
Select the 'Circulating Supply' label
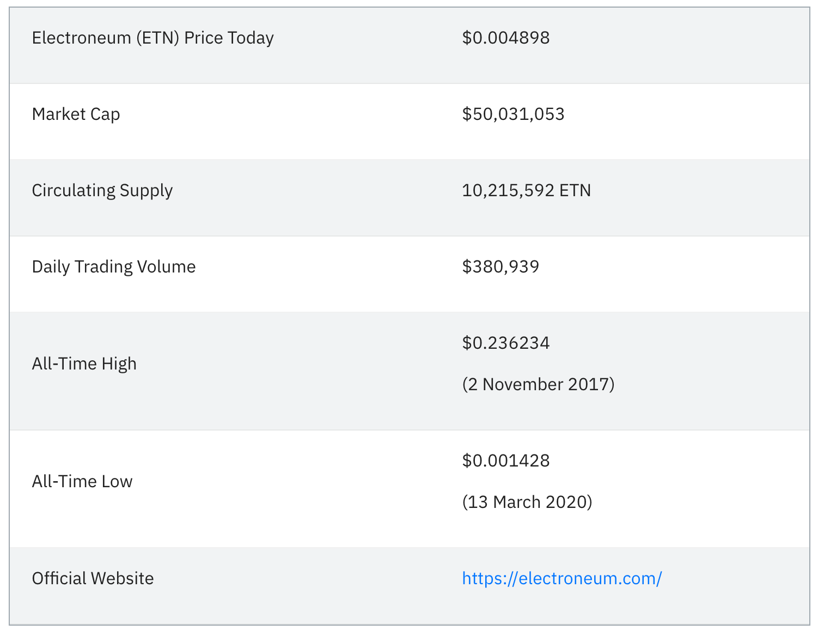102,191
